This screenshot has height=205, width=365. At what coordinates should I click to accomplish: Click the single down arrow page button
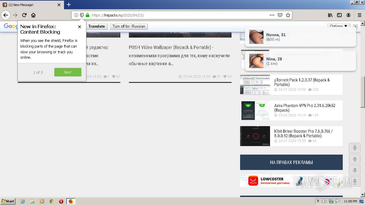pyautogui.click(x=355, y=171)
